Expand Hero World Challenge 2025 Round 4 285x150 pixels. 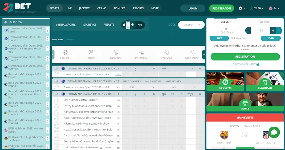(x=47, y=121)
